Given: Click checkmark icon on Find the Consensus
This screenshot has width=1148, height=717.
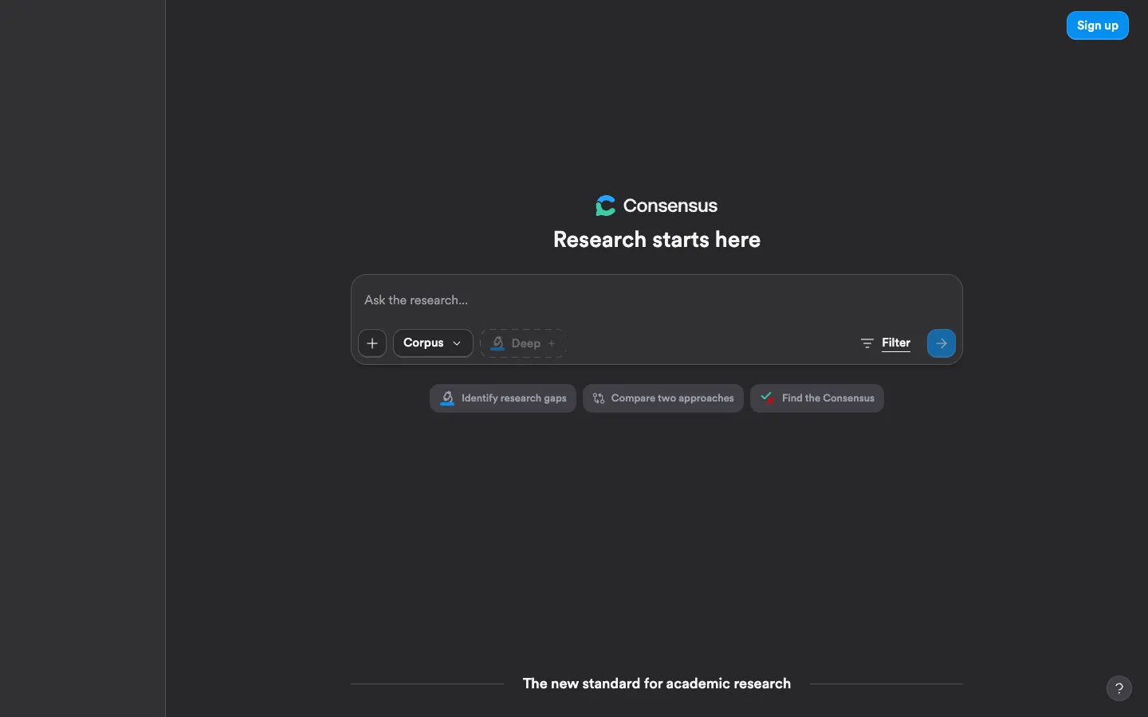Looking at the screenshot, I should (768, 398).
